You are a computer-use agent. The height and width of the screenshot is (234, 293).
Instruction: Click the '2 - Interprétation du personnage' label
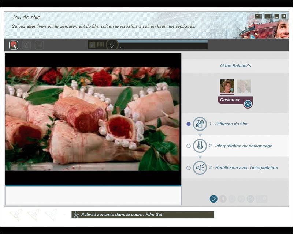[241, 146]
